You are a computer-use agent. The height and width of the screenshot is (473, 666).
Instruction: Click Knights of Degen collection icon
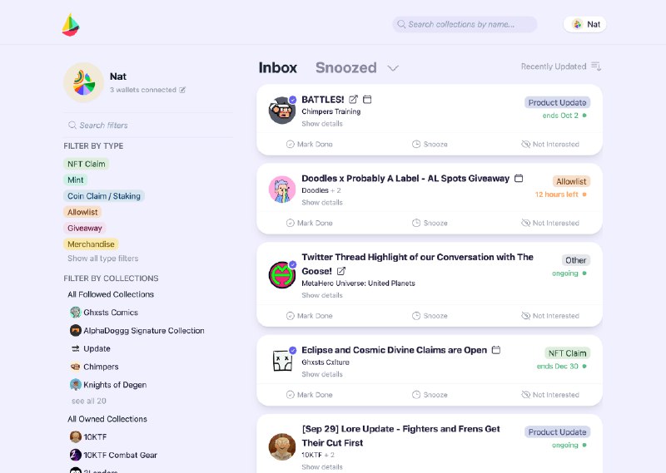coord(75,385)
